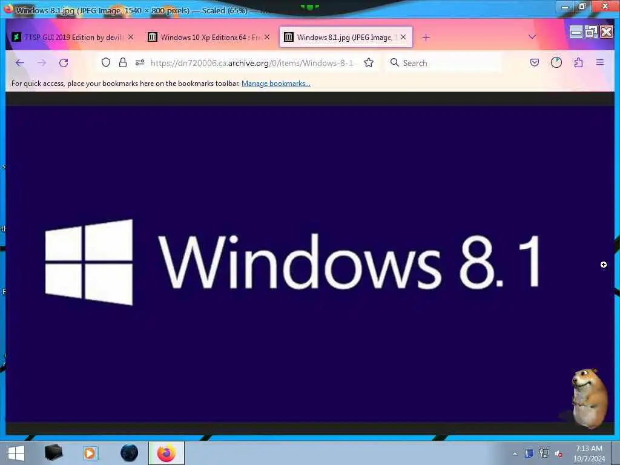Bookmark this page with the star
620x465 pixels.
(369, 62)
